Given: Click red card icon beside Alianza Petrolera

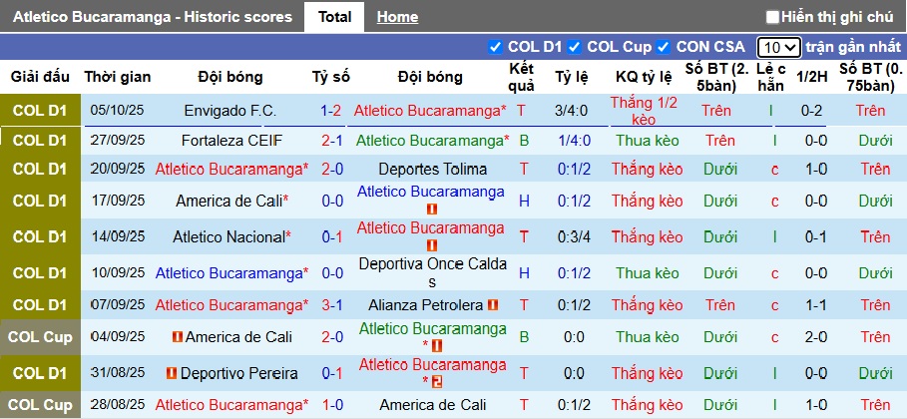Looking at the screenshot, I should [493, 305].
